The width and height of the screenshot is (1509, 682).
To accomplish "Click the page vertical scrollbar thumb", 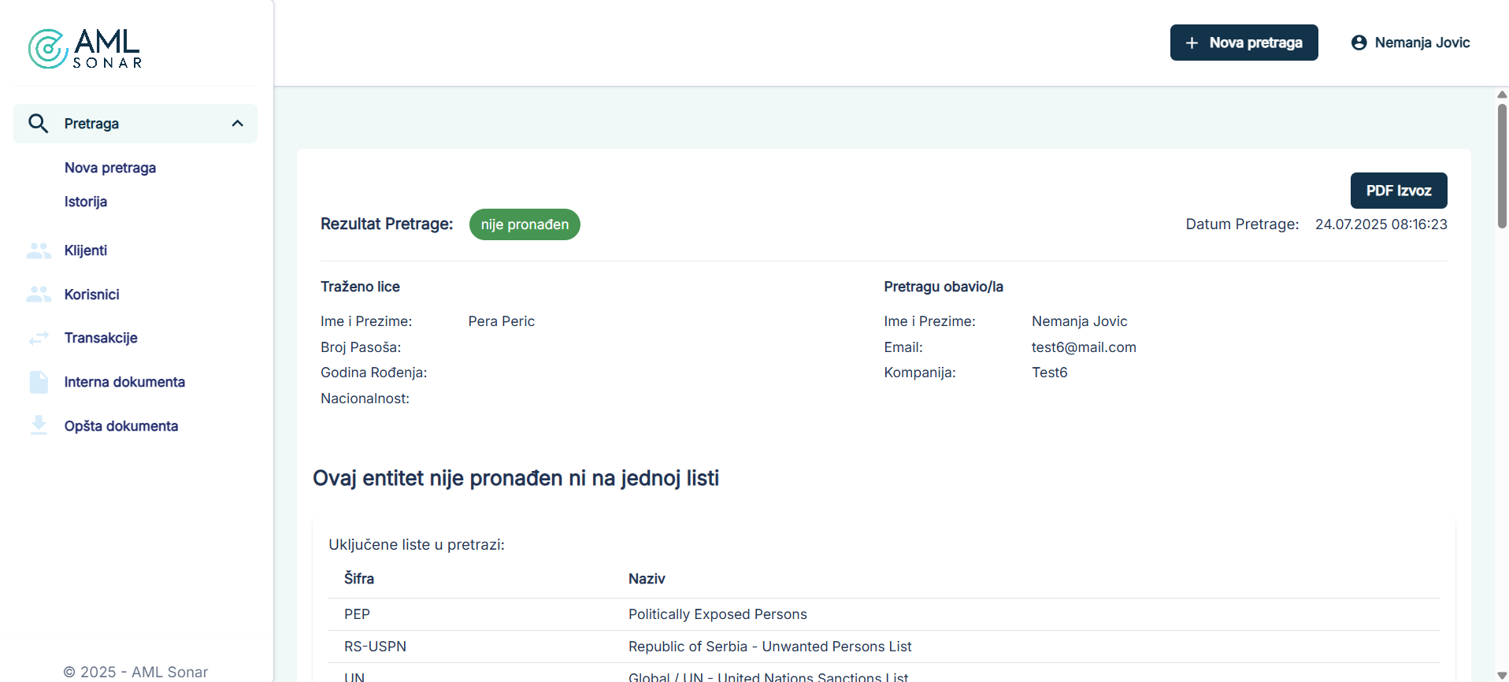I will pyautogui.click(x=1502, y=165).
